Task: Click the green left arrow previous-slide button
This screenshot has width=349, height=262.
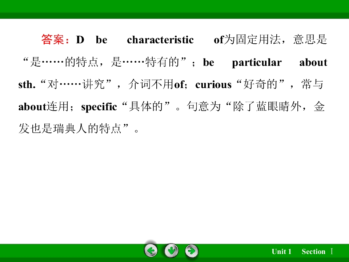Action: click(x=151, y=251)
